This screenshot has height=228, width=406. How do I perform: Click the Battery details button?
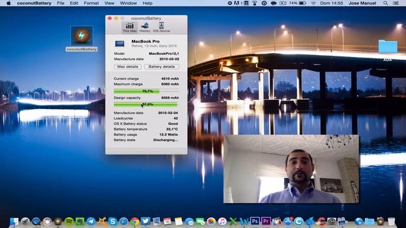[162, 66]
